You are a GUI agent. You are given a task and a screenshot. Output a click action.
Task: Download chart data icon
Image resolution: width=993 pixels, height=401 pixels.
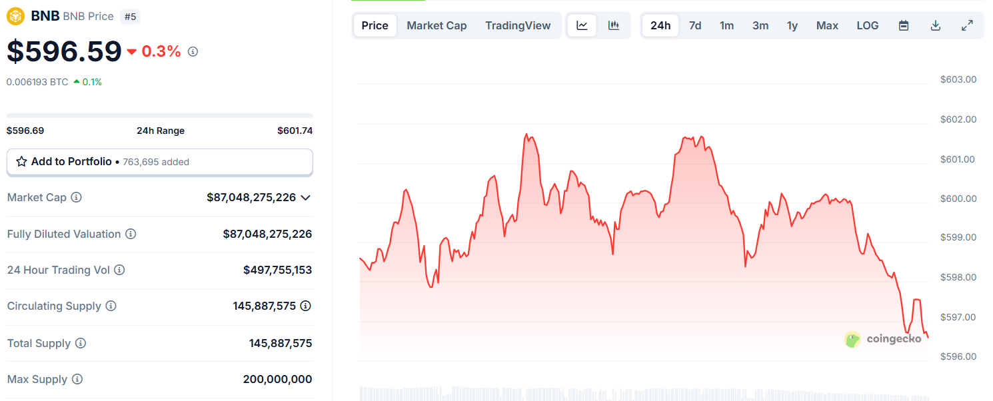tap(936, 25)
